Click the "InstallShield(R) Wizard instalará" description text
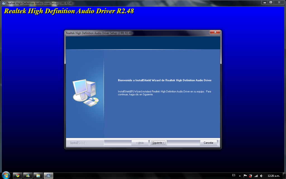Image resolution: width=286 pixels, height=179 pixels. click(x=165, y=93)
